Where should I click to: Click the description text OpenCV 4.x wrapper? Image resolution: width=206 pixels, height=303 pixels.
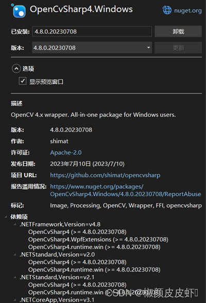(x=93, y=115)
